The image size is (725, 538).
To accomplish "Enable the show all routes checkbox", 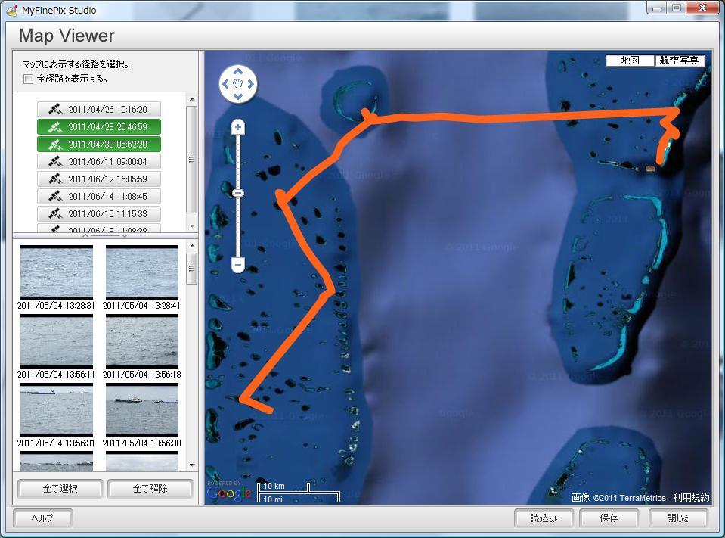I will point(29,79).
